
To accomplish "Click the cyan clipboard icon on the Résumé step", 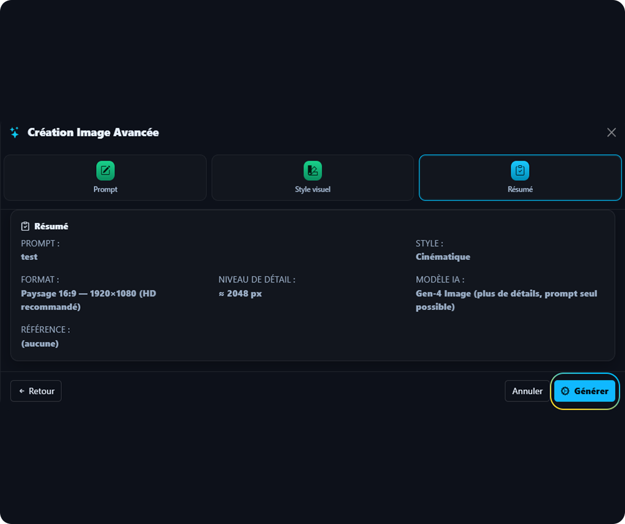I will (x=520, y=171).
